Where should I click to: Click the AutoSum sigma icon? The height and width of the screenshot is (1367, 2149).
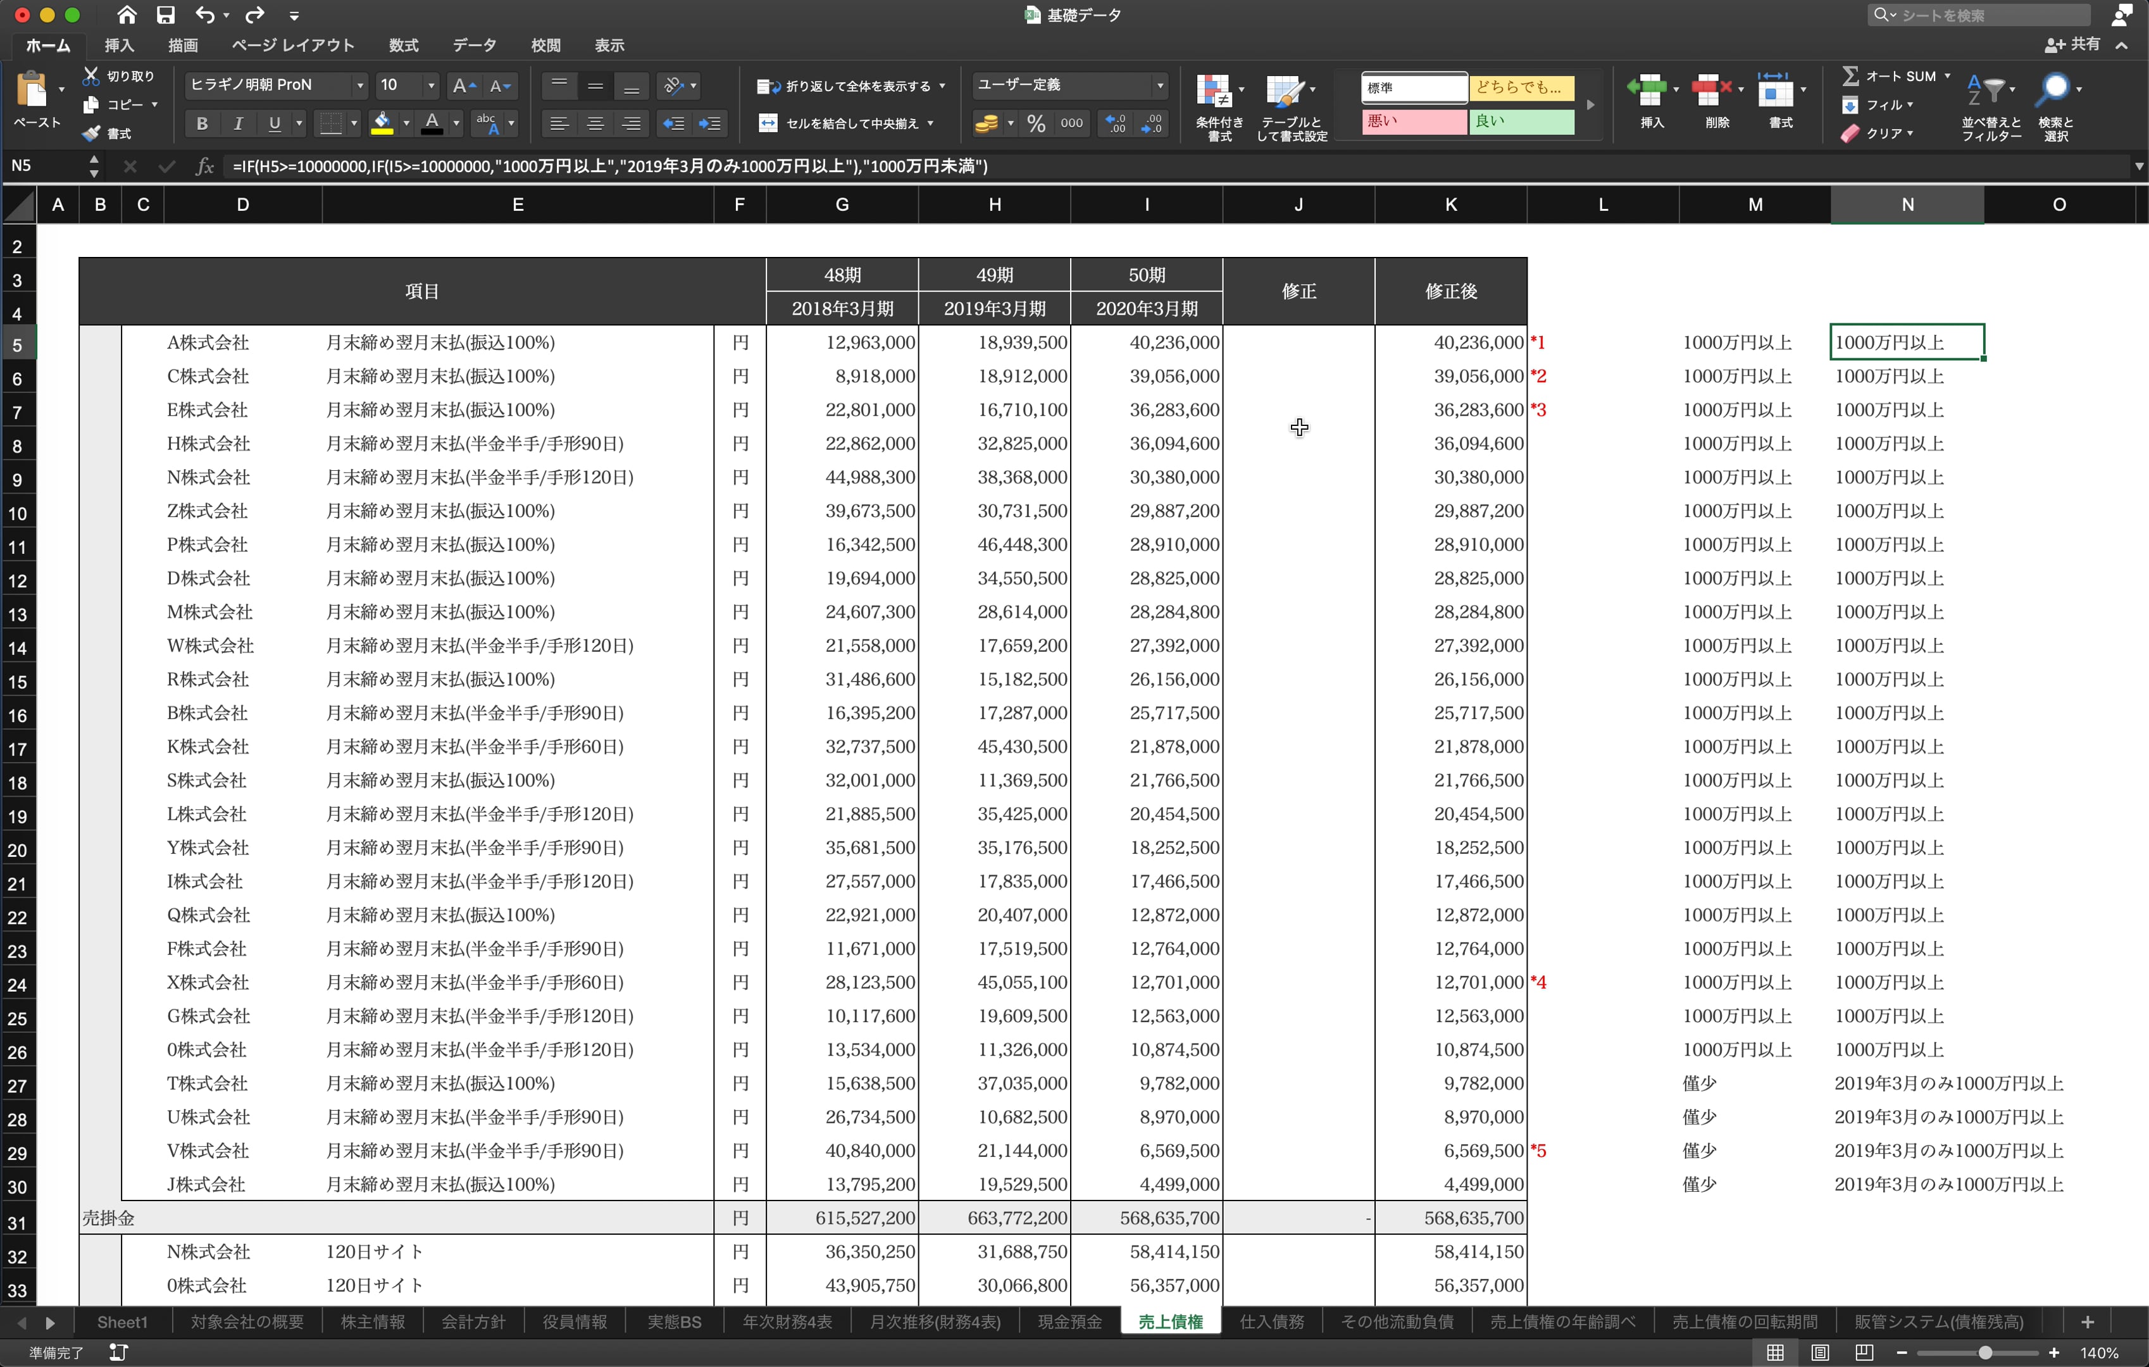[1850, 77]
